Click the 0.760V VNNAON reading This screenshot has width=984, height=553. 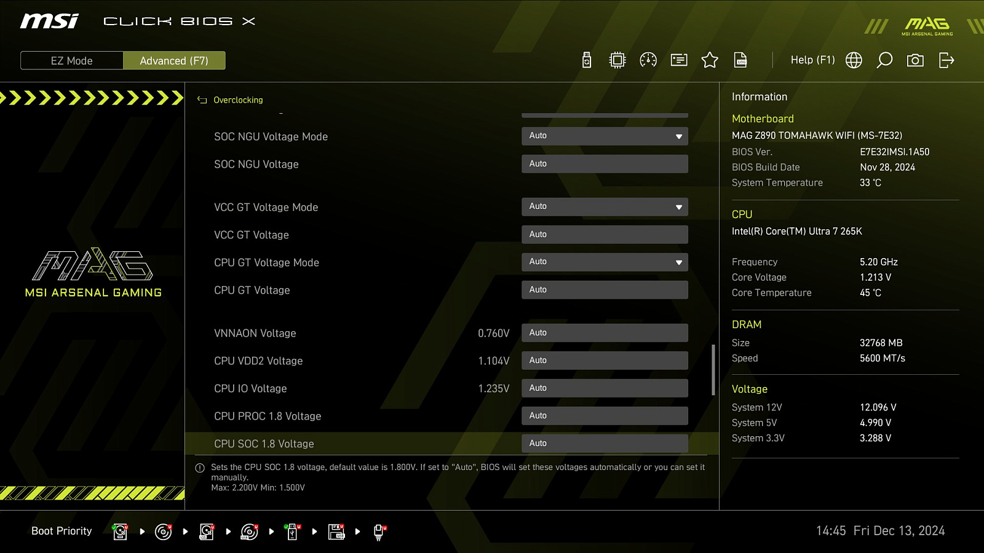pos(494,333)
